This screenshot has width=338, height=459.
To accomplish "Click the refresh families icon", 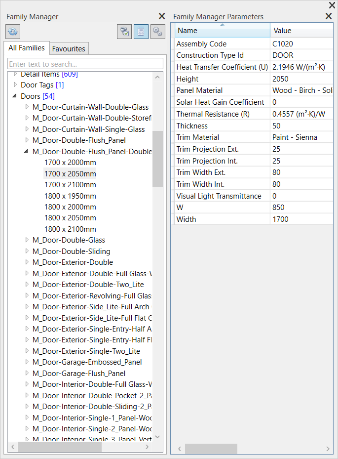I will coord(13,32).
